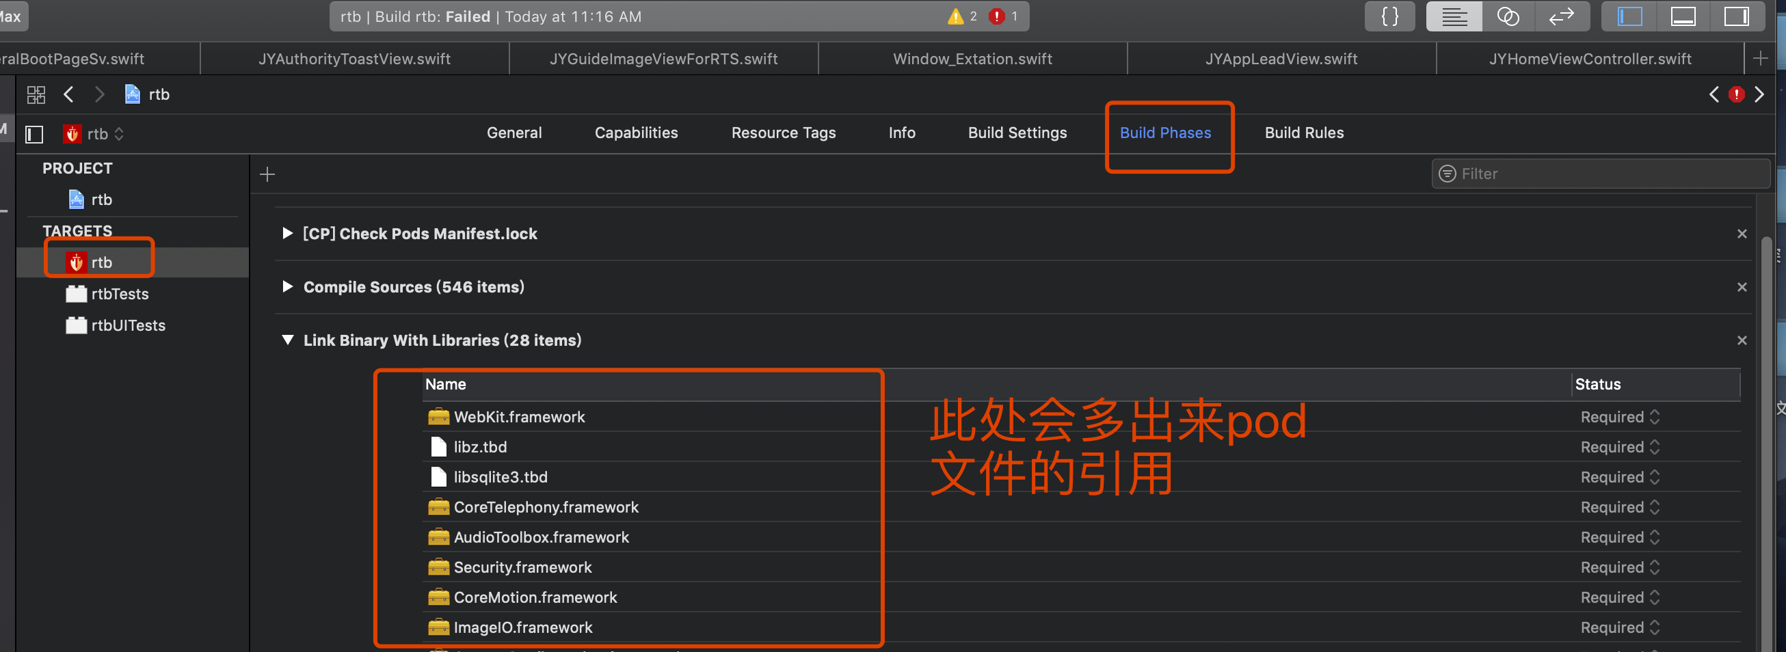Viewport: 1786px width, 652px height.
Task: Click the build phases vertical scrollbar
Action: coord(1767,444)
